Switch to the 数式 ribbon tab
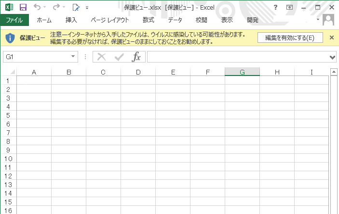 (x=148, y=20)
